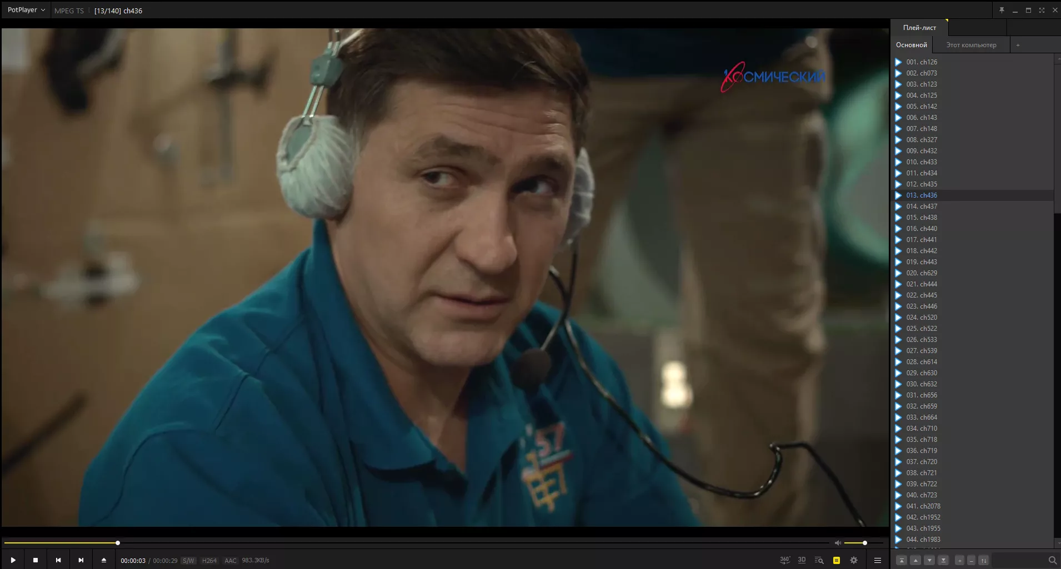1061x569 pixels.
Task: Click the video frame to pause/play
Action: [445, 278]
